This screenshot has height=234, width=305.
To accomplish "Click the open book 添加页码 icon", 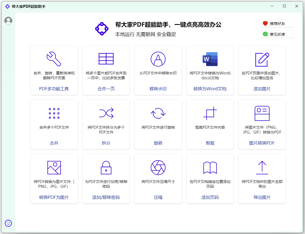I will (210, 168).
